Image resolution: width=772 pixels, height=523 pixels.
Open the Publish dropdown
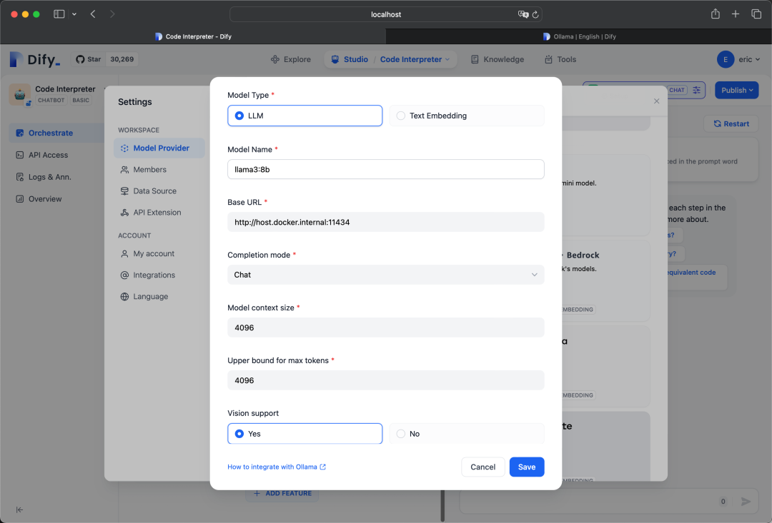click(x=736, y=90)
